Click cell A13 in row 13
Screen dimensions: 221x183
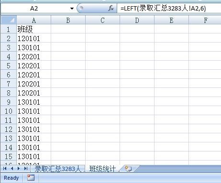coord(33,138)
